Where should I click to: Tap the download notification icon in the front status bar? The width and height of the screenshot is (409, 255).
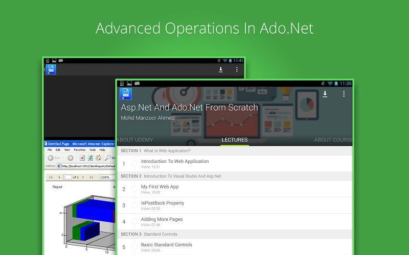point(122,83)
